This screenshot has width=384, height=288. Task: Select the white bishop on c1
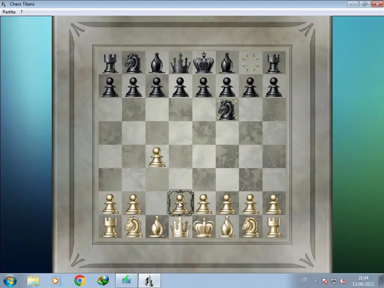pos(157,226)
